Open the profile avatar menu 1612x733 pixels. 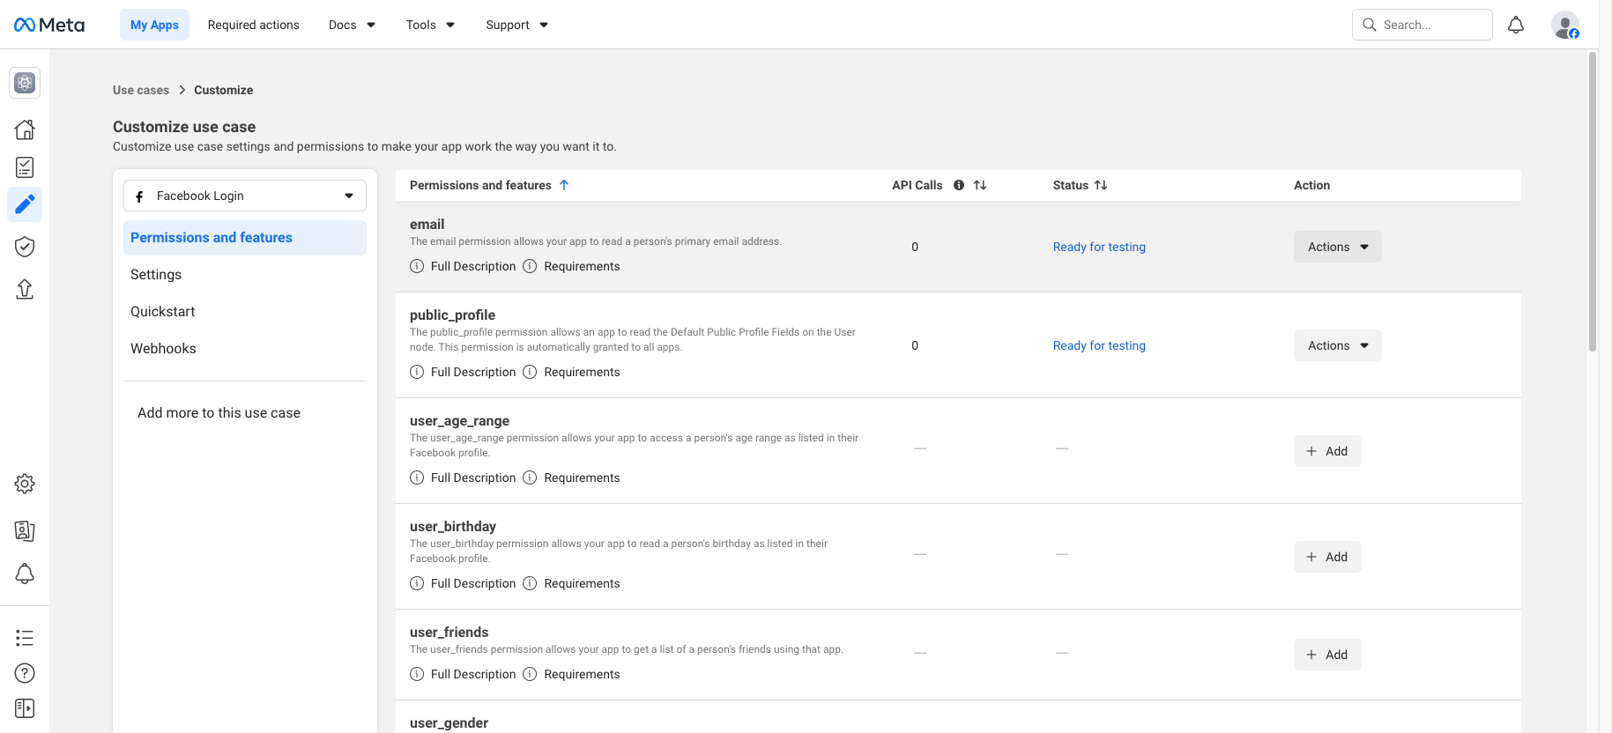(1565, 25)
